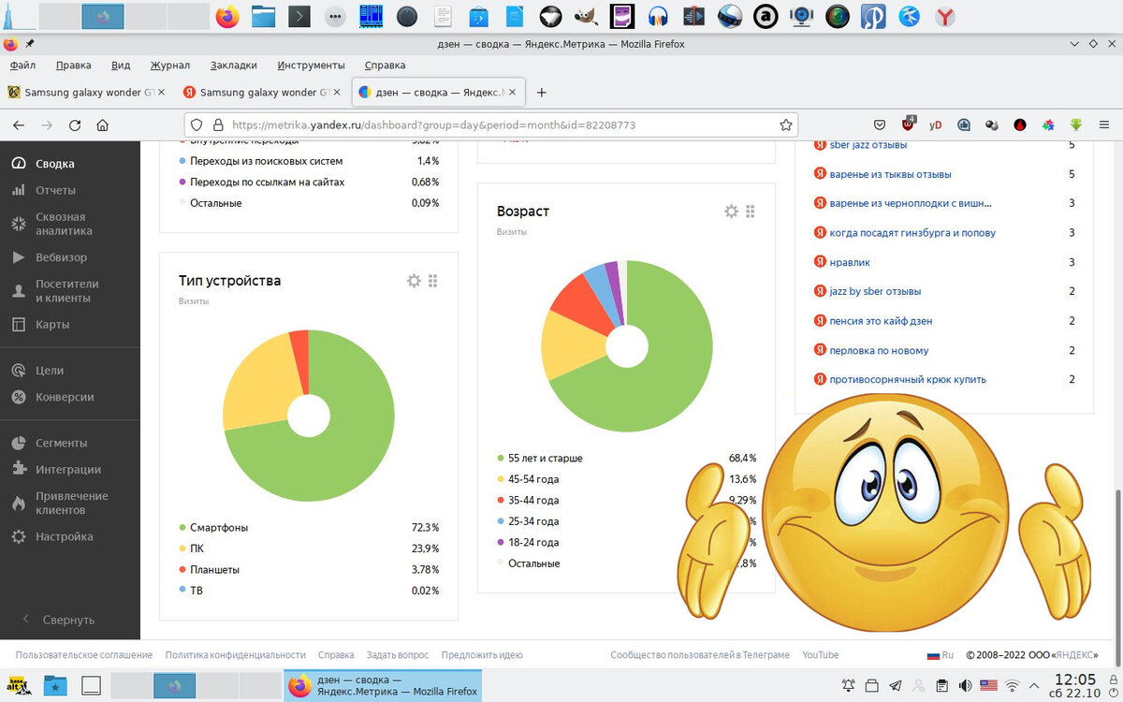The width and height of the screenshot is (1123, 702).
Task: Open Посетители и клиенты section
Action: tap(66, 291)
